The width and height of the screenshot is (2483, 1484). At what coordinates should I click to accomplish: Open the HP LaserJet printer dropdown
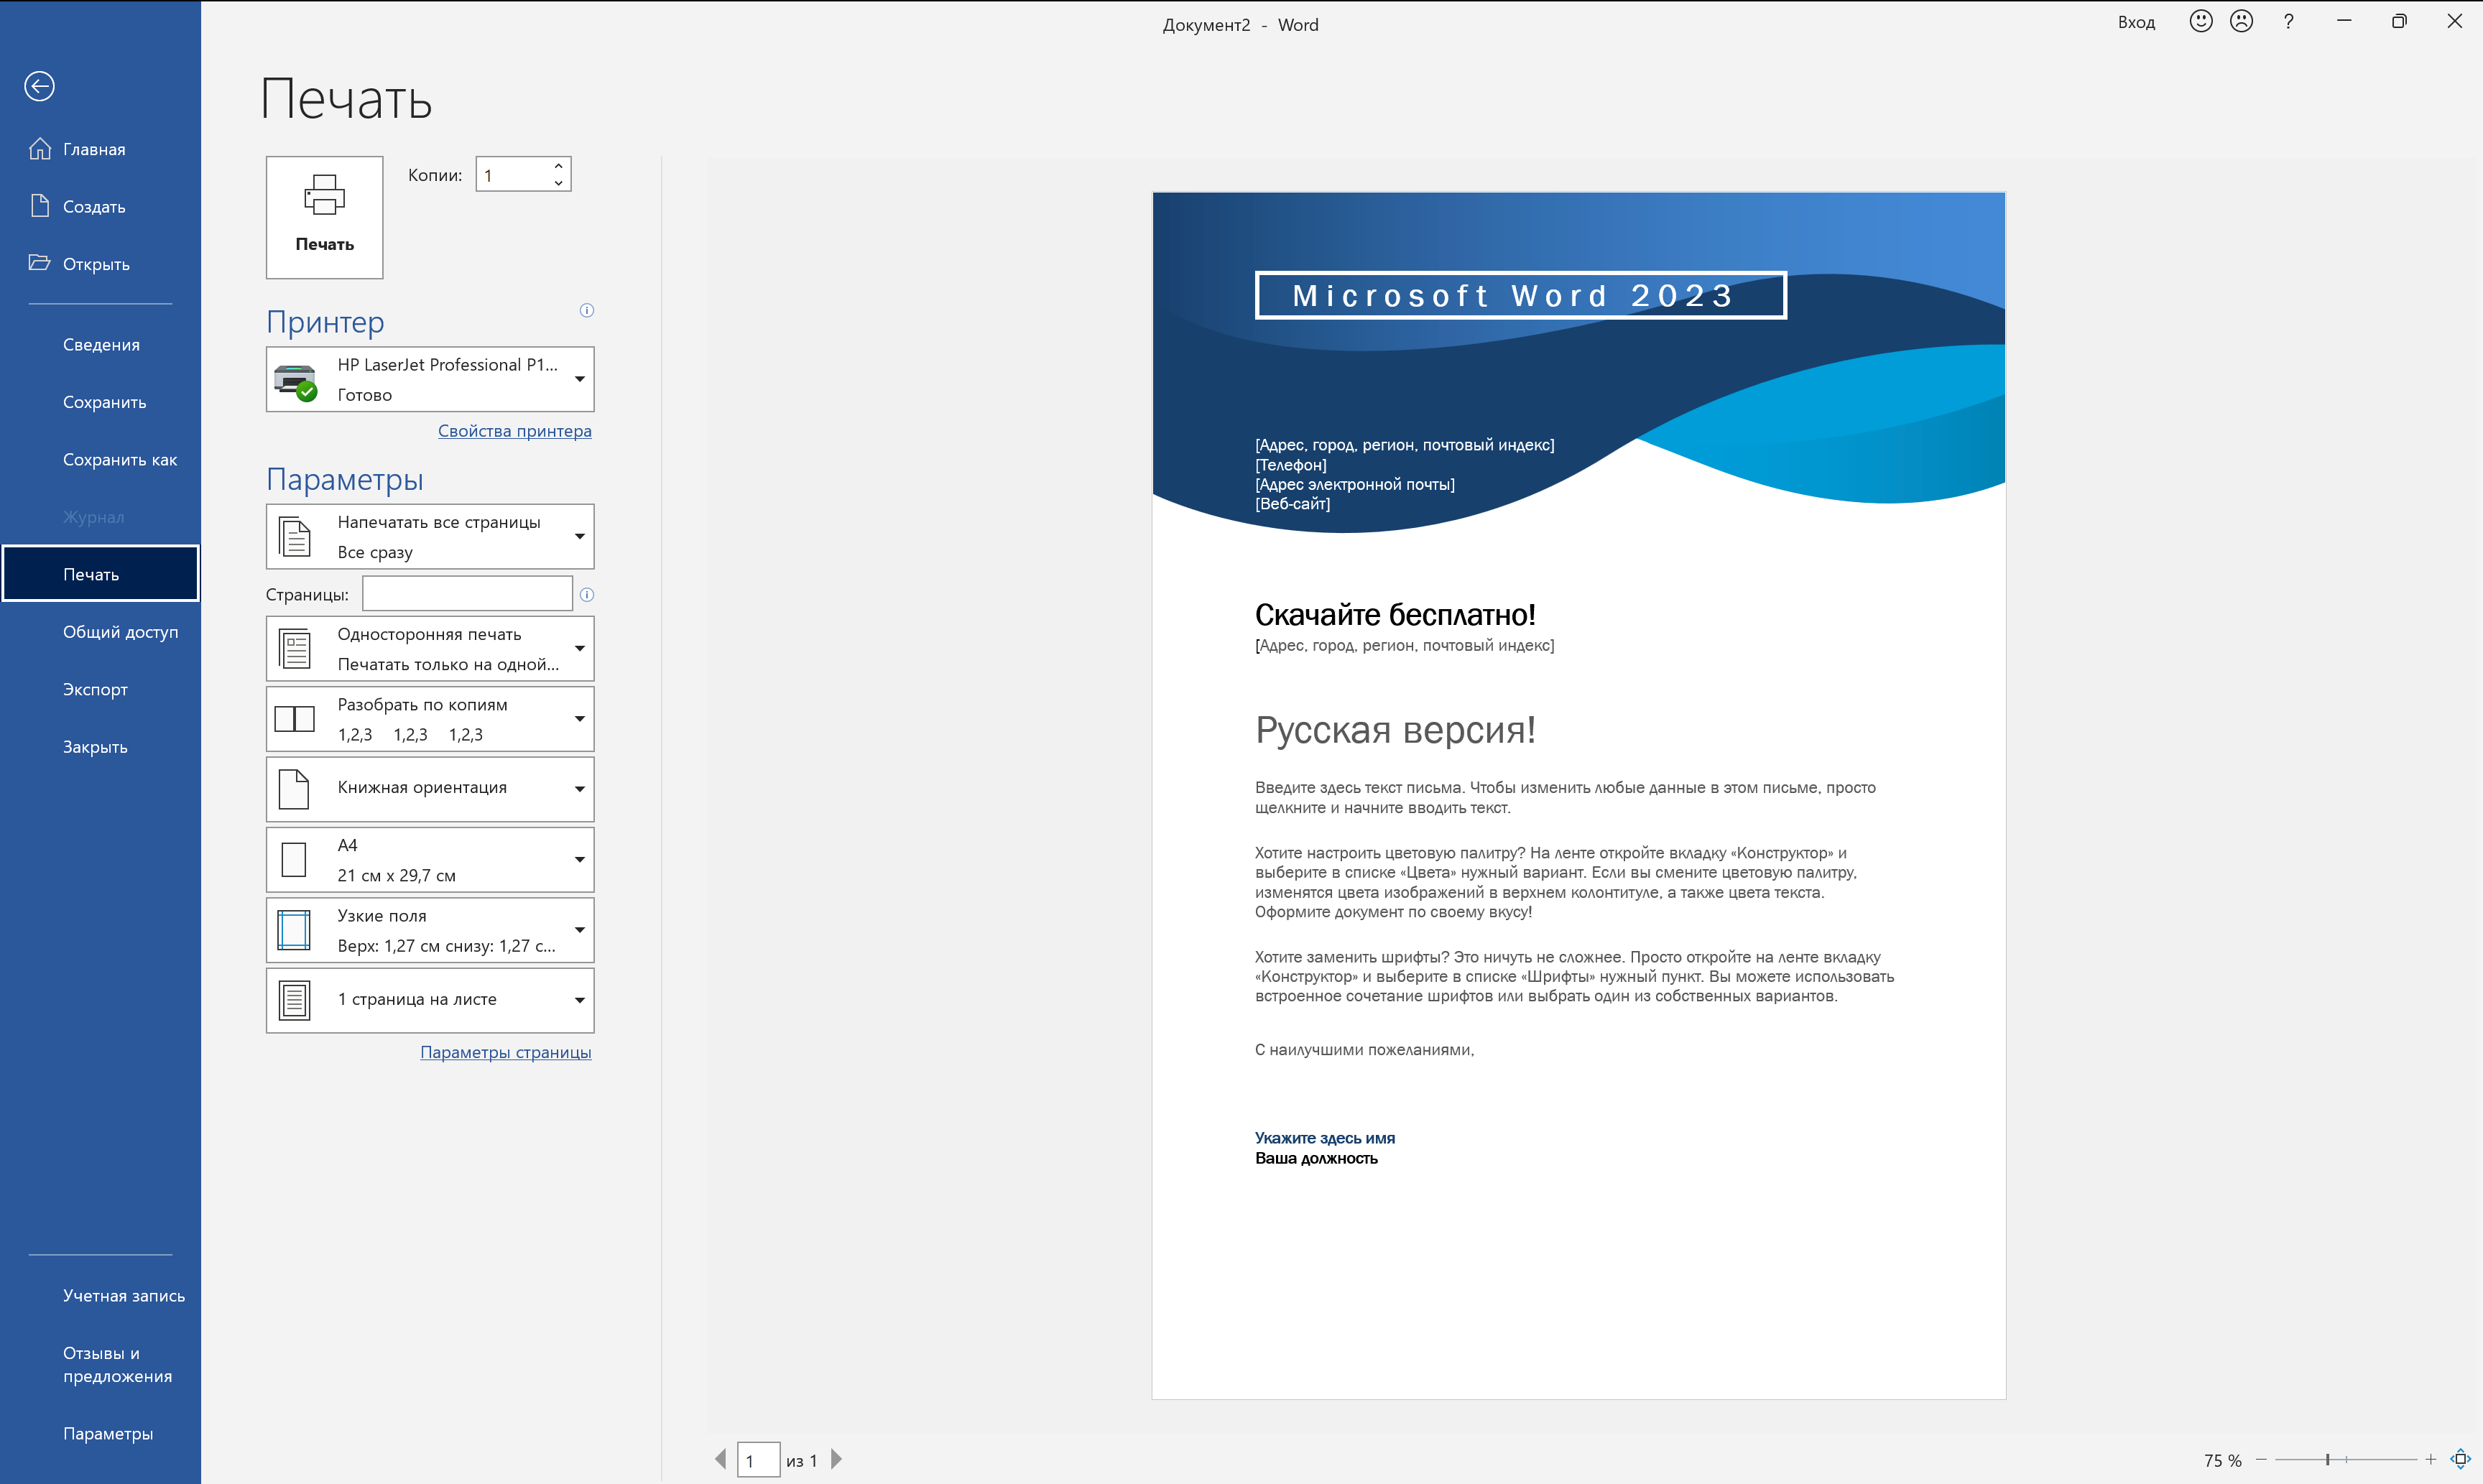[430, 379]
